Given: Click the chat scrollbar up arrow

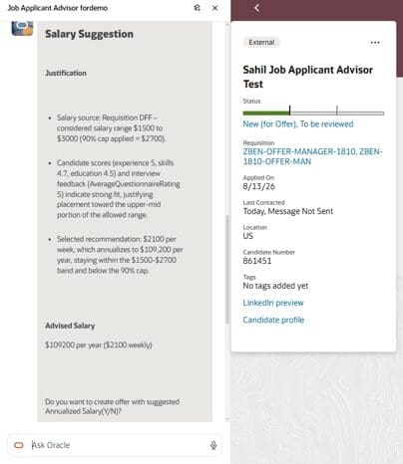Looking at the screenshot, I should (x=227, y=25).
